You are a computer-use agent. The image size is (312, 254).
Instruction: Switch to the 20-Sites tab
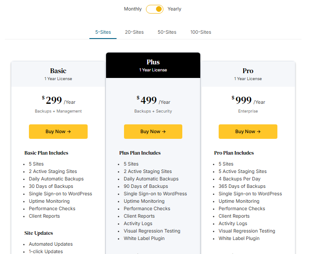point(134,32)
